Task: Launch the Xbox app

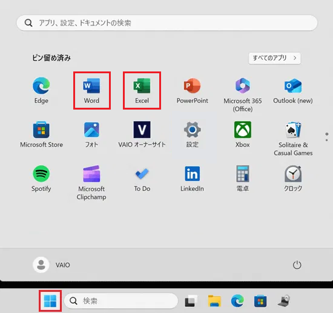Action: pyautogui.click(x=243, y=134)
